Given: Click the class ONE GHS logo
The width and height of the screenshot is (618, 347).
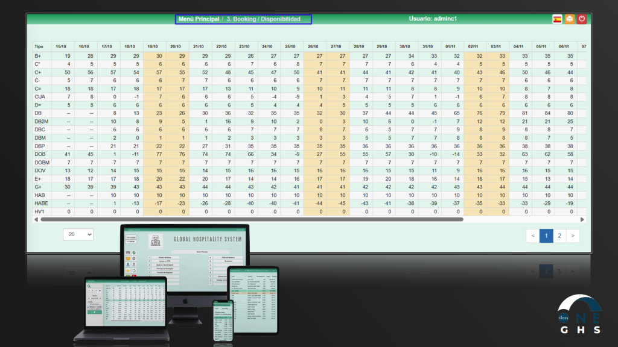Looking at the screenshot, I should [579, 315].
